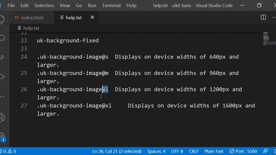Click the minimap preview in the editor
The height and width of the screenshot is (155, 276).
[x=269, y=39]
